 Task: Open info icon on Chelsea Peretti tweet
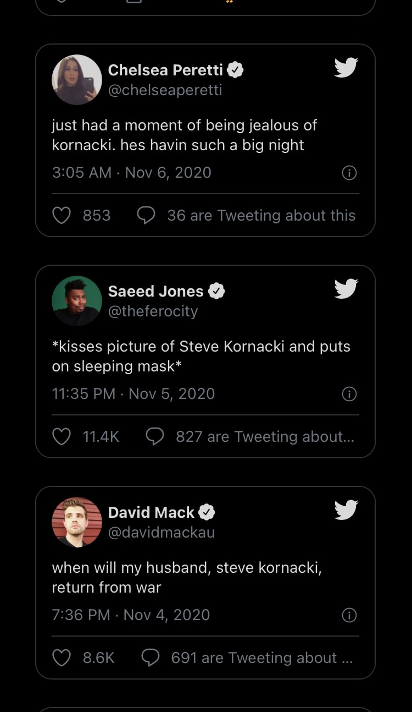pyautogui.click(x=349, y=173)
